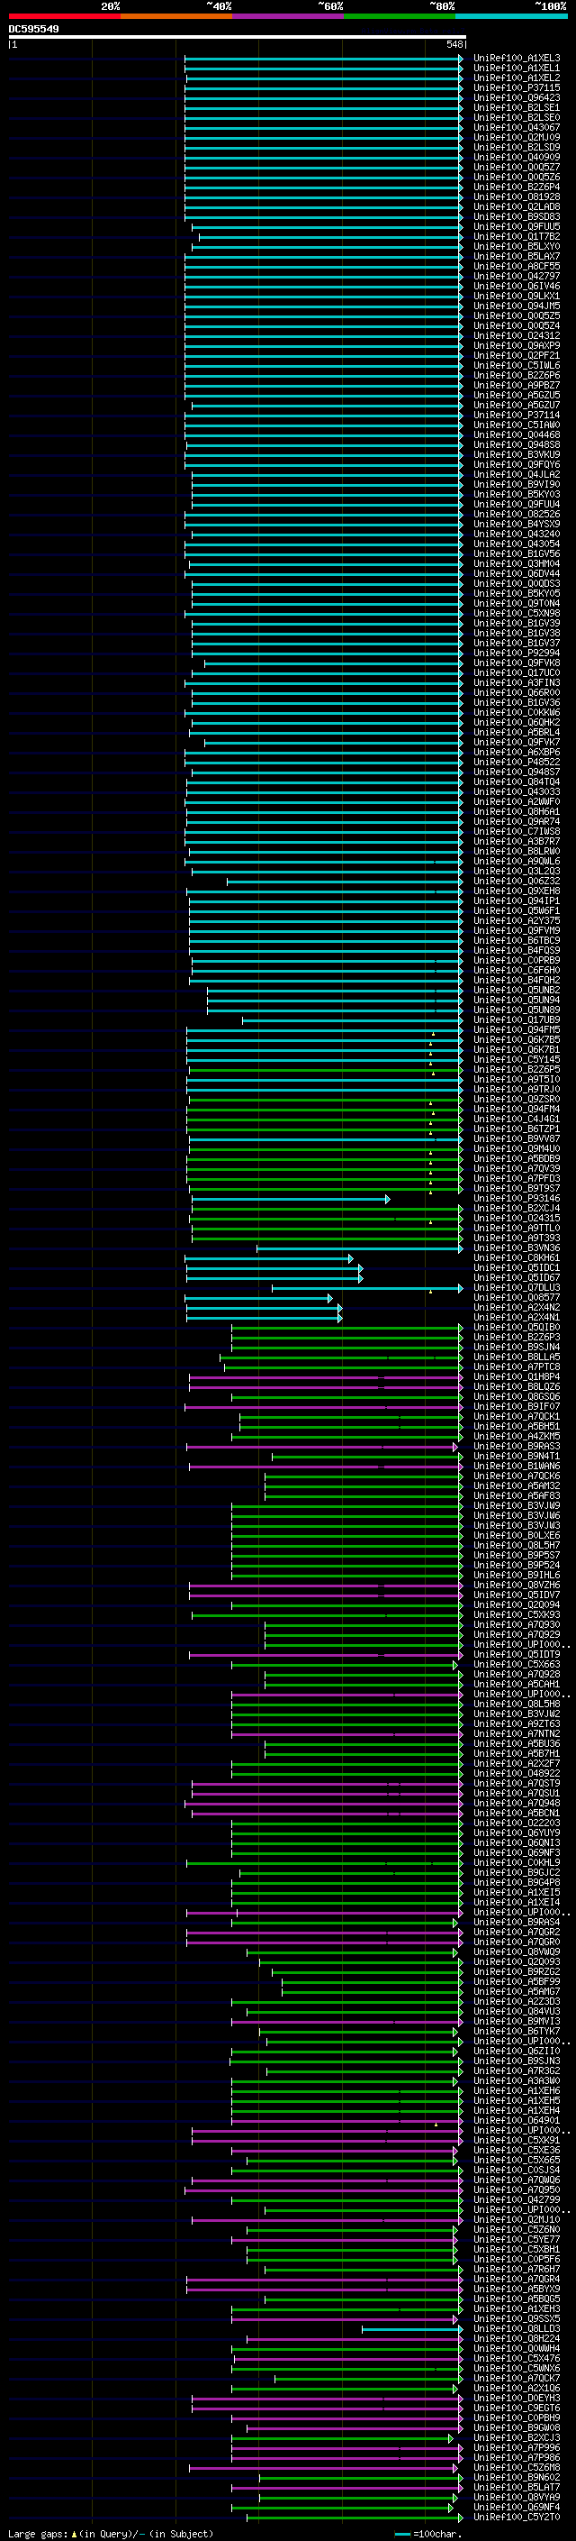
Task: Select hit label UniRef100_Q1T7B2
Action: 517,237
